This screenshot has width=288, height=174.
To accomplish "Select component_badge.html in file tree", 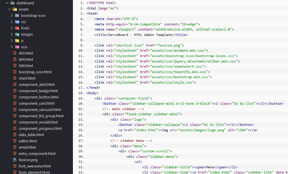I will (38, 91).
